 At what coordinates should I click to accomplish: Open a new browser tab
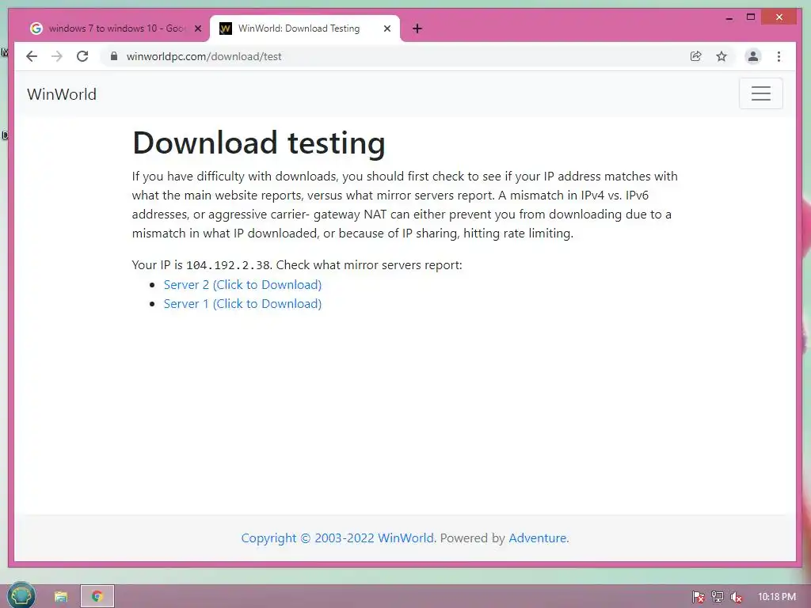tap(417, 28)
